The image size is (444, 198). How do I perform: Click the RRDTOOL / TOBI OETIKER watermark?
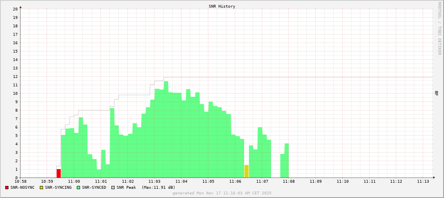439,28
